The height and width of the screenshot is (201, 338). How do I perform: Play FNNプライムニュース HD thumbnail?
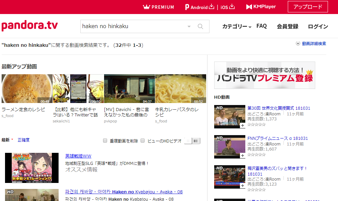[230, 147]
